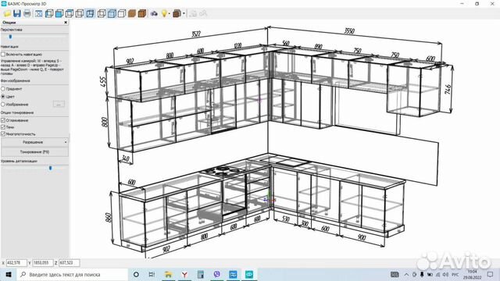
Task: Switch to the wireframe cube display mode
Action: (122, 14)
